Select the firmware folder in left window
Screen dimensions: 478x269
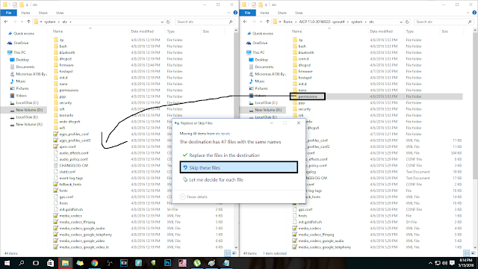[66, 65]
